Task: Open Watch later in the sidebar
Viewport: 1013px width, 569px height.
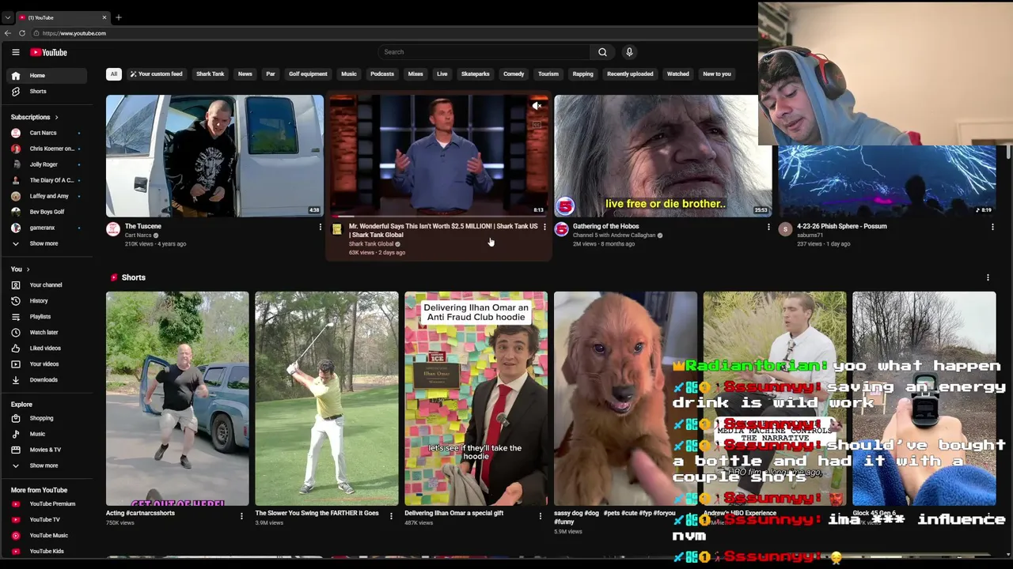Action: (x=47, y=332)
